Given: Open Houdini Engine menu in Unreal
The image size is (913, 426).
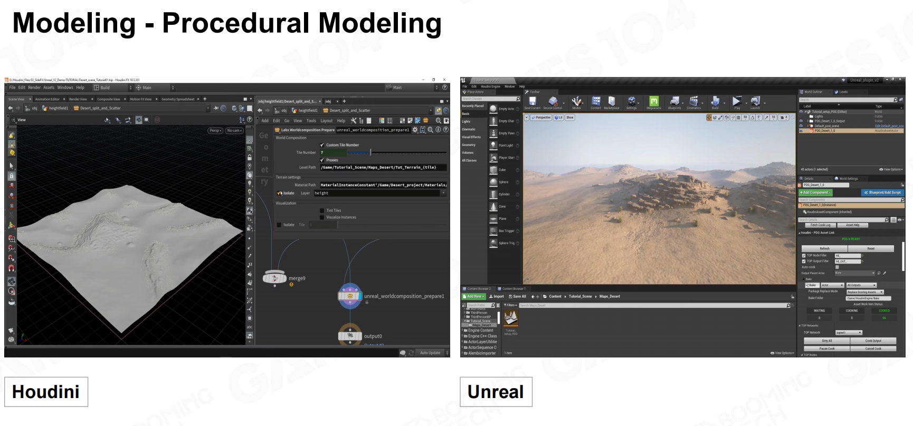Looking at the screenshot, I should (490, 86).
